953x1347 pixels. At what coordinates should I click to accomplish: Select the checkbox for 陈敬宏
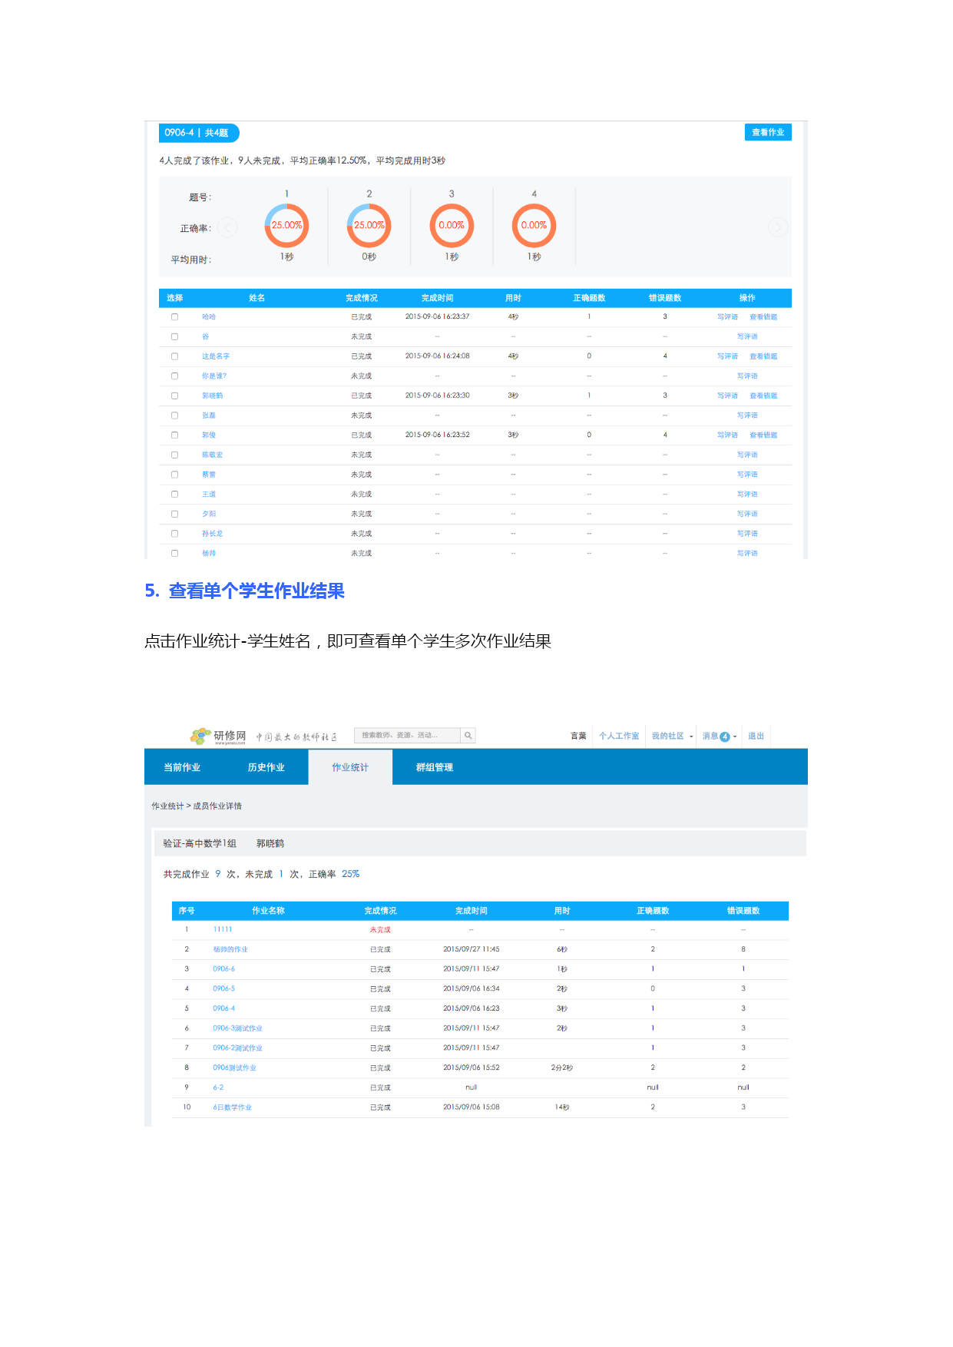pyautogui.click(x=174, y=455)
